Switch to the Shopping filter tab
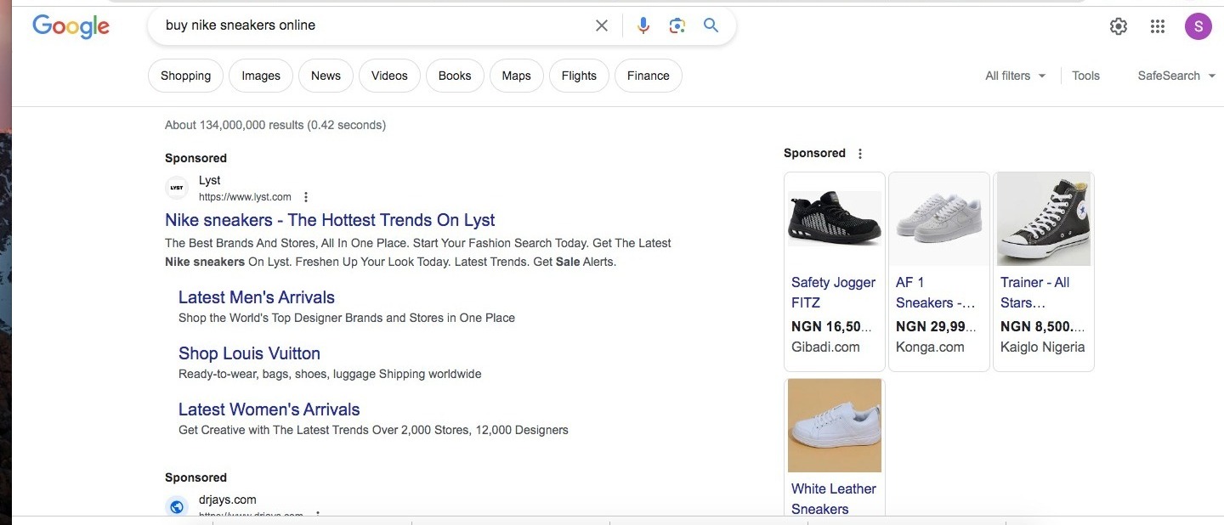This screenshot has height=525, width=1224. tap(185, 76)
